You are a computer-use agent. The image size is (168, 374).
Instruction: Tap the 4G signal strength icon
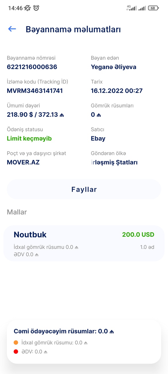[132, 8]
